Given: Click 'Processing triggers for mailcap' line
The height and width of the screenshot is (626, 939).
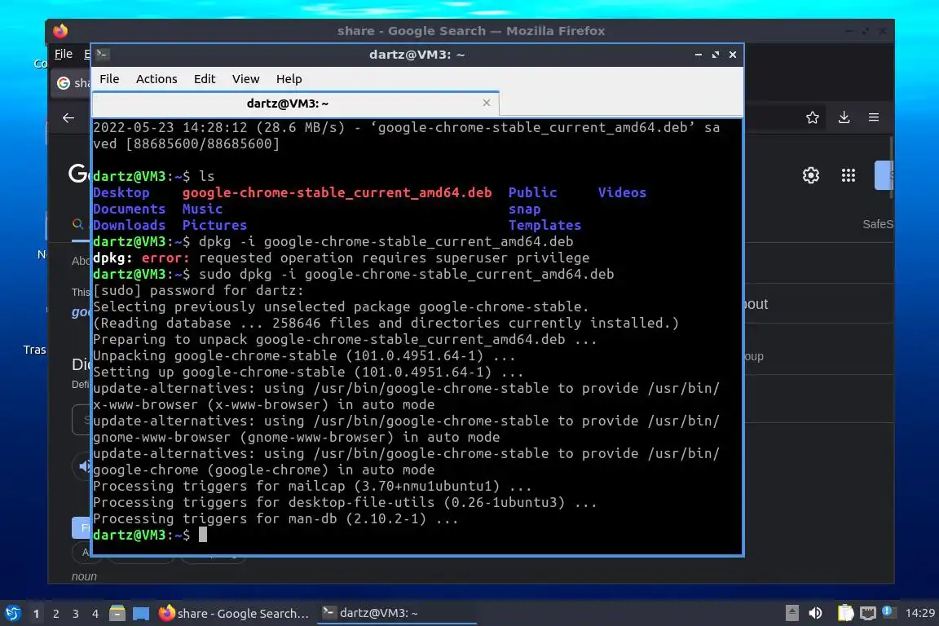Looking at the screenshot, I should pyautogui.click(x=312, y=486).
